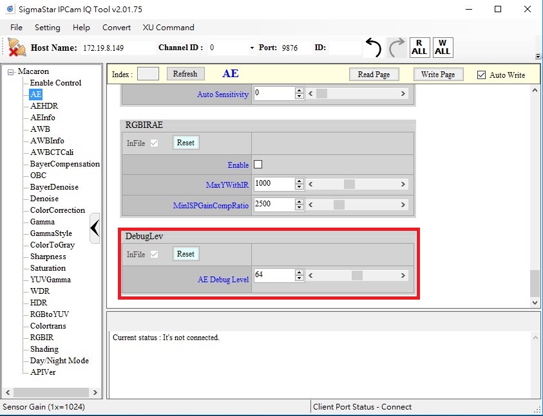Click the Read Page button
This screenshot has height=416, width=543.
[374, 75]
